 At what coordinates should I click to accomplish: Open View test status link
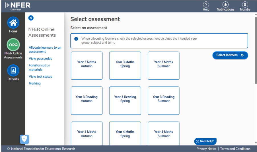tap(40, 77)
